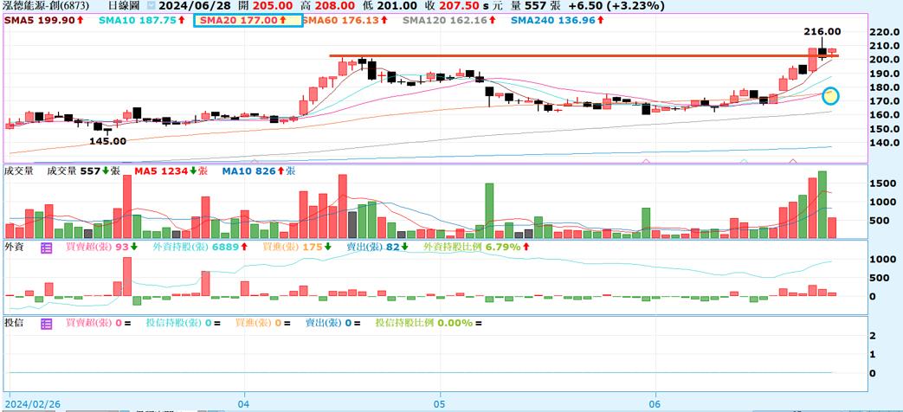Click the tallest green volume bar in June
903x412 pixels.
coord(822,205)
